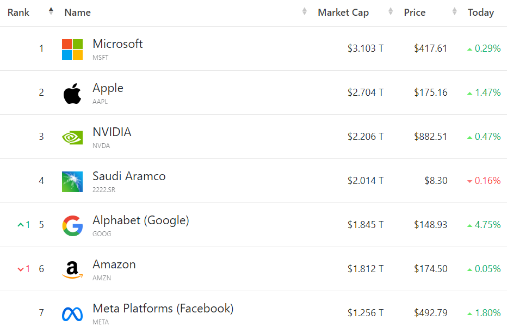This screenshot has height=332, width=507.
Task: Select the Saudi Aramco name link
Action: [129, 176]
